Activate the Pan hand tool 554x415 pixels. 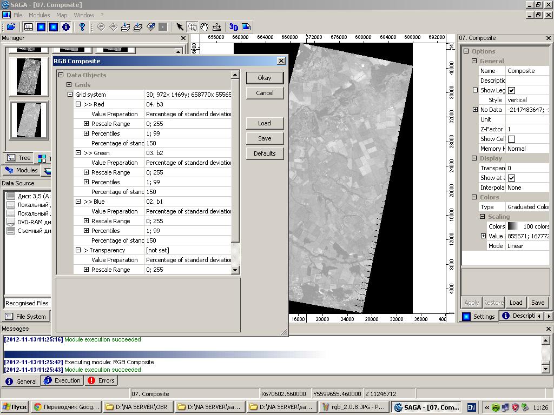point(205,26)
